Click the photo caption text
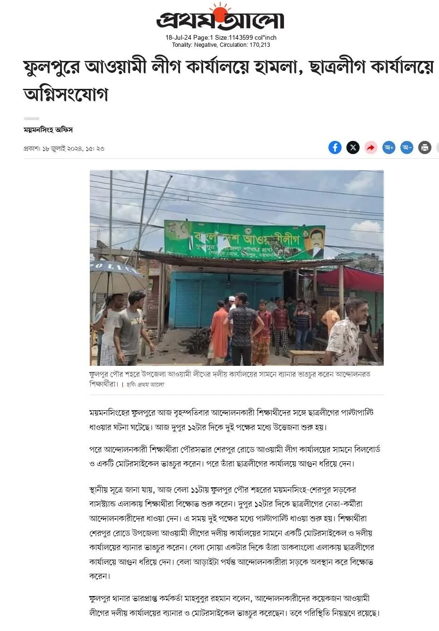This screenshot has height=631, width=439. pos(230,379)
